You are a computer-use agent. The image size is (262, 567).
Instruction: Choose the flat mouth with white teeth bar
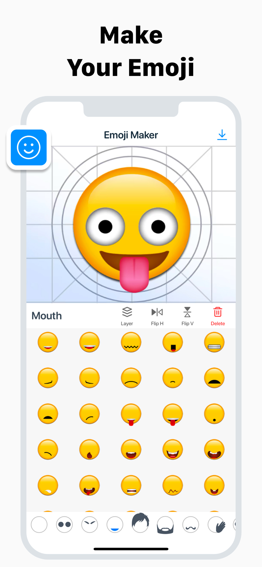[x=131, y=485]
